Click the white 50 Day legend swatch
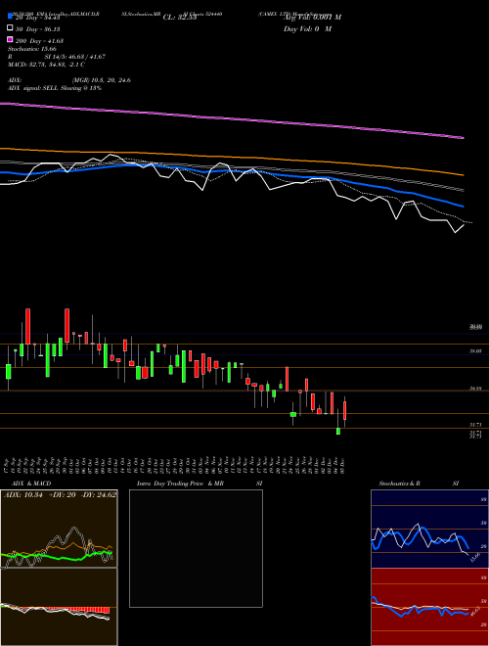Viewport: 489px width, 646px height. coord(10,27)
